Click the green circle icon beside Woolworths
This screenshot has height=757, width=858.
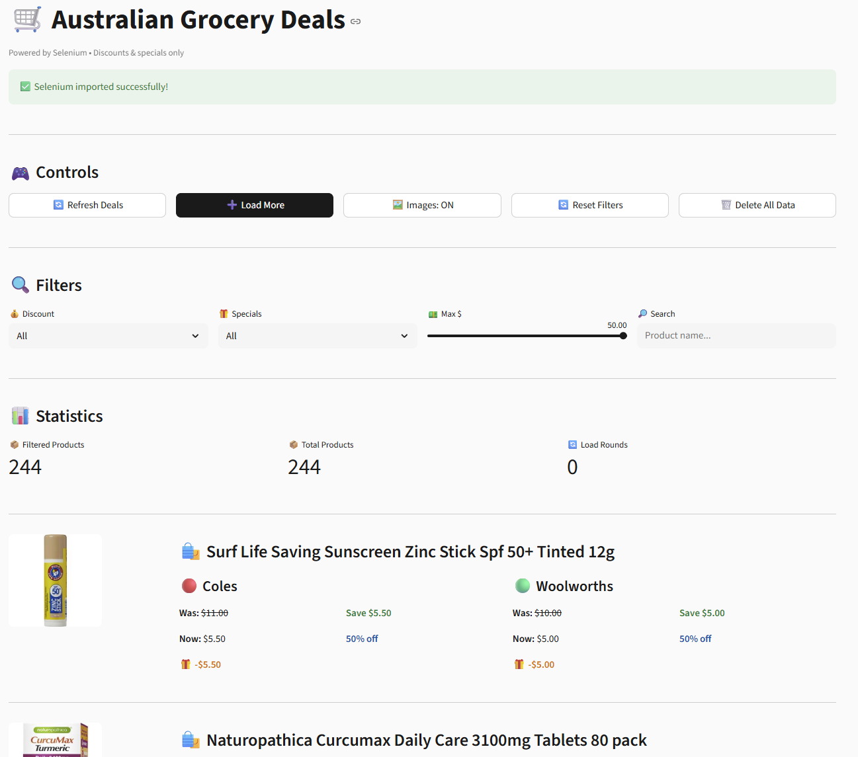[523, 586]
